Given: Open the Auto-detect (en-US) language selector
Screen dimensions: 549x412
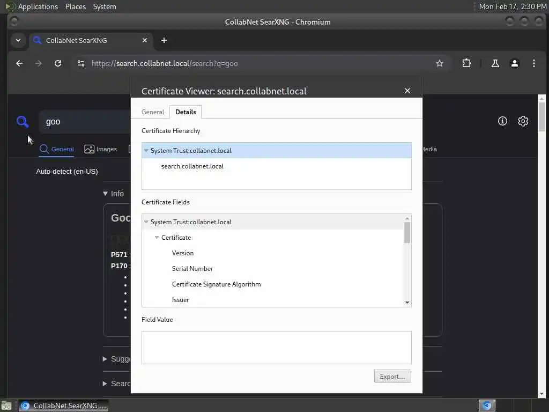Looking at the screenshot, I should (x=67, y=171).
